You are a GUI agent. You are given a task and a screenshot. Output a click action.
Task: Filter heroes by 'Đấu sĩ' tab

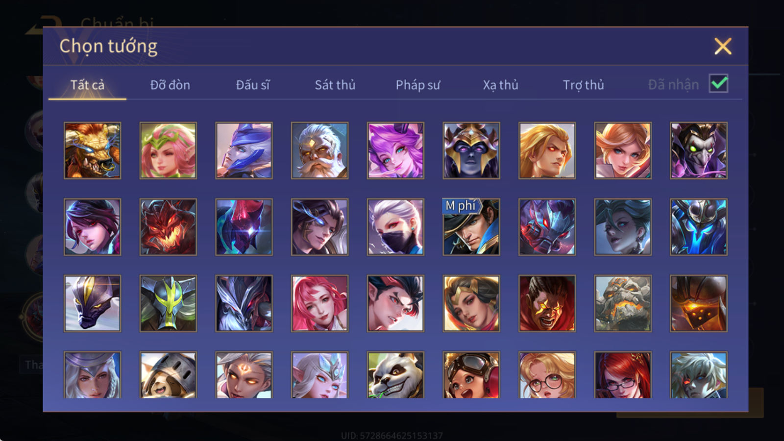[253, 85]
